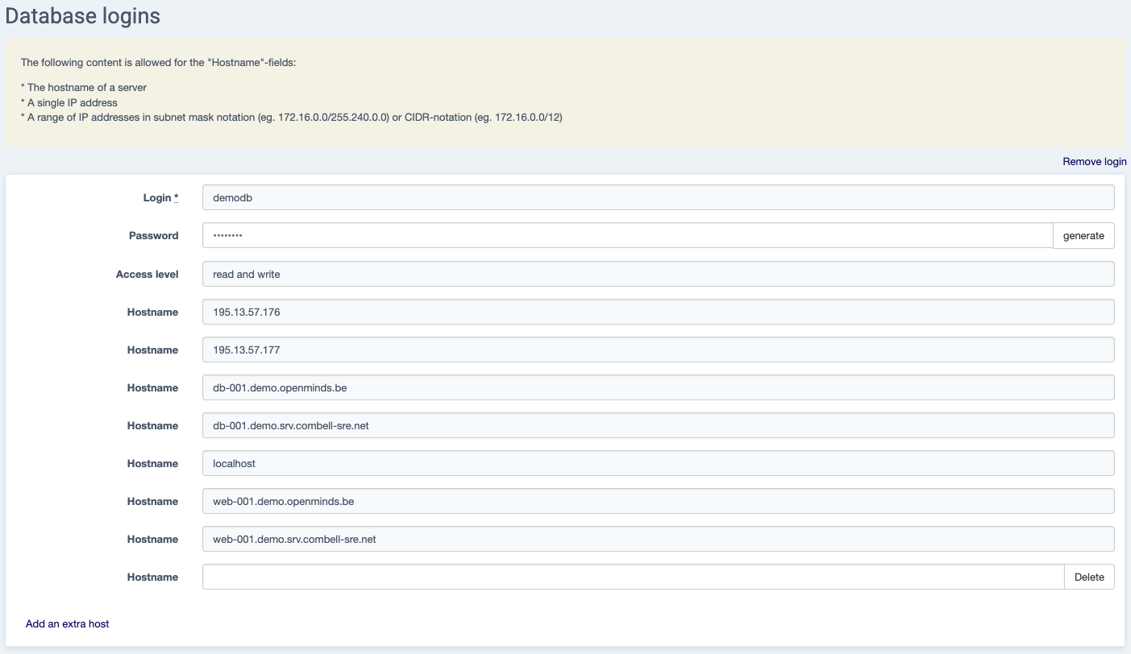
Task: Select the Hostname field with 195.13.57.177
Action: 658,350
